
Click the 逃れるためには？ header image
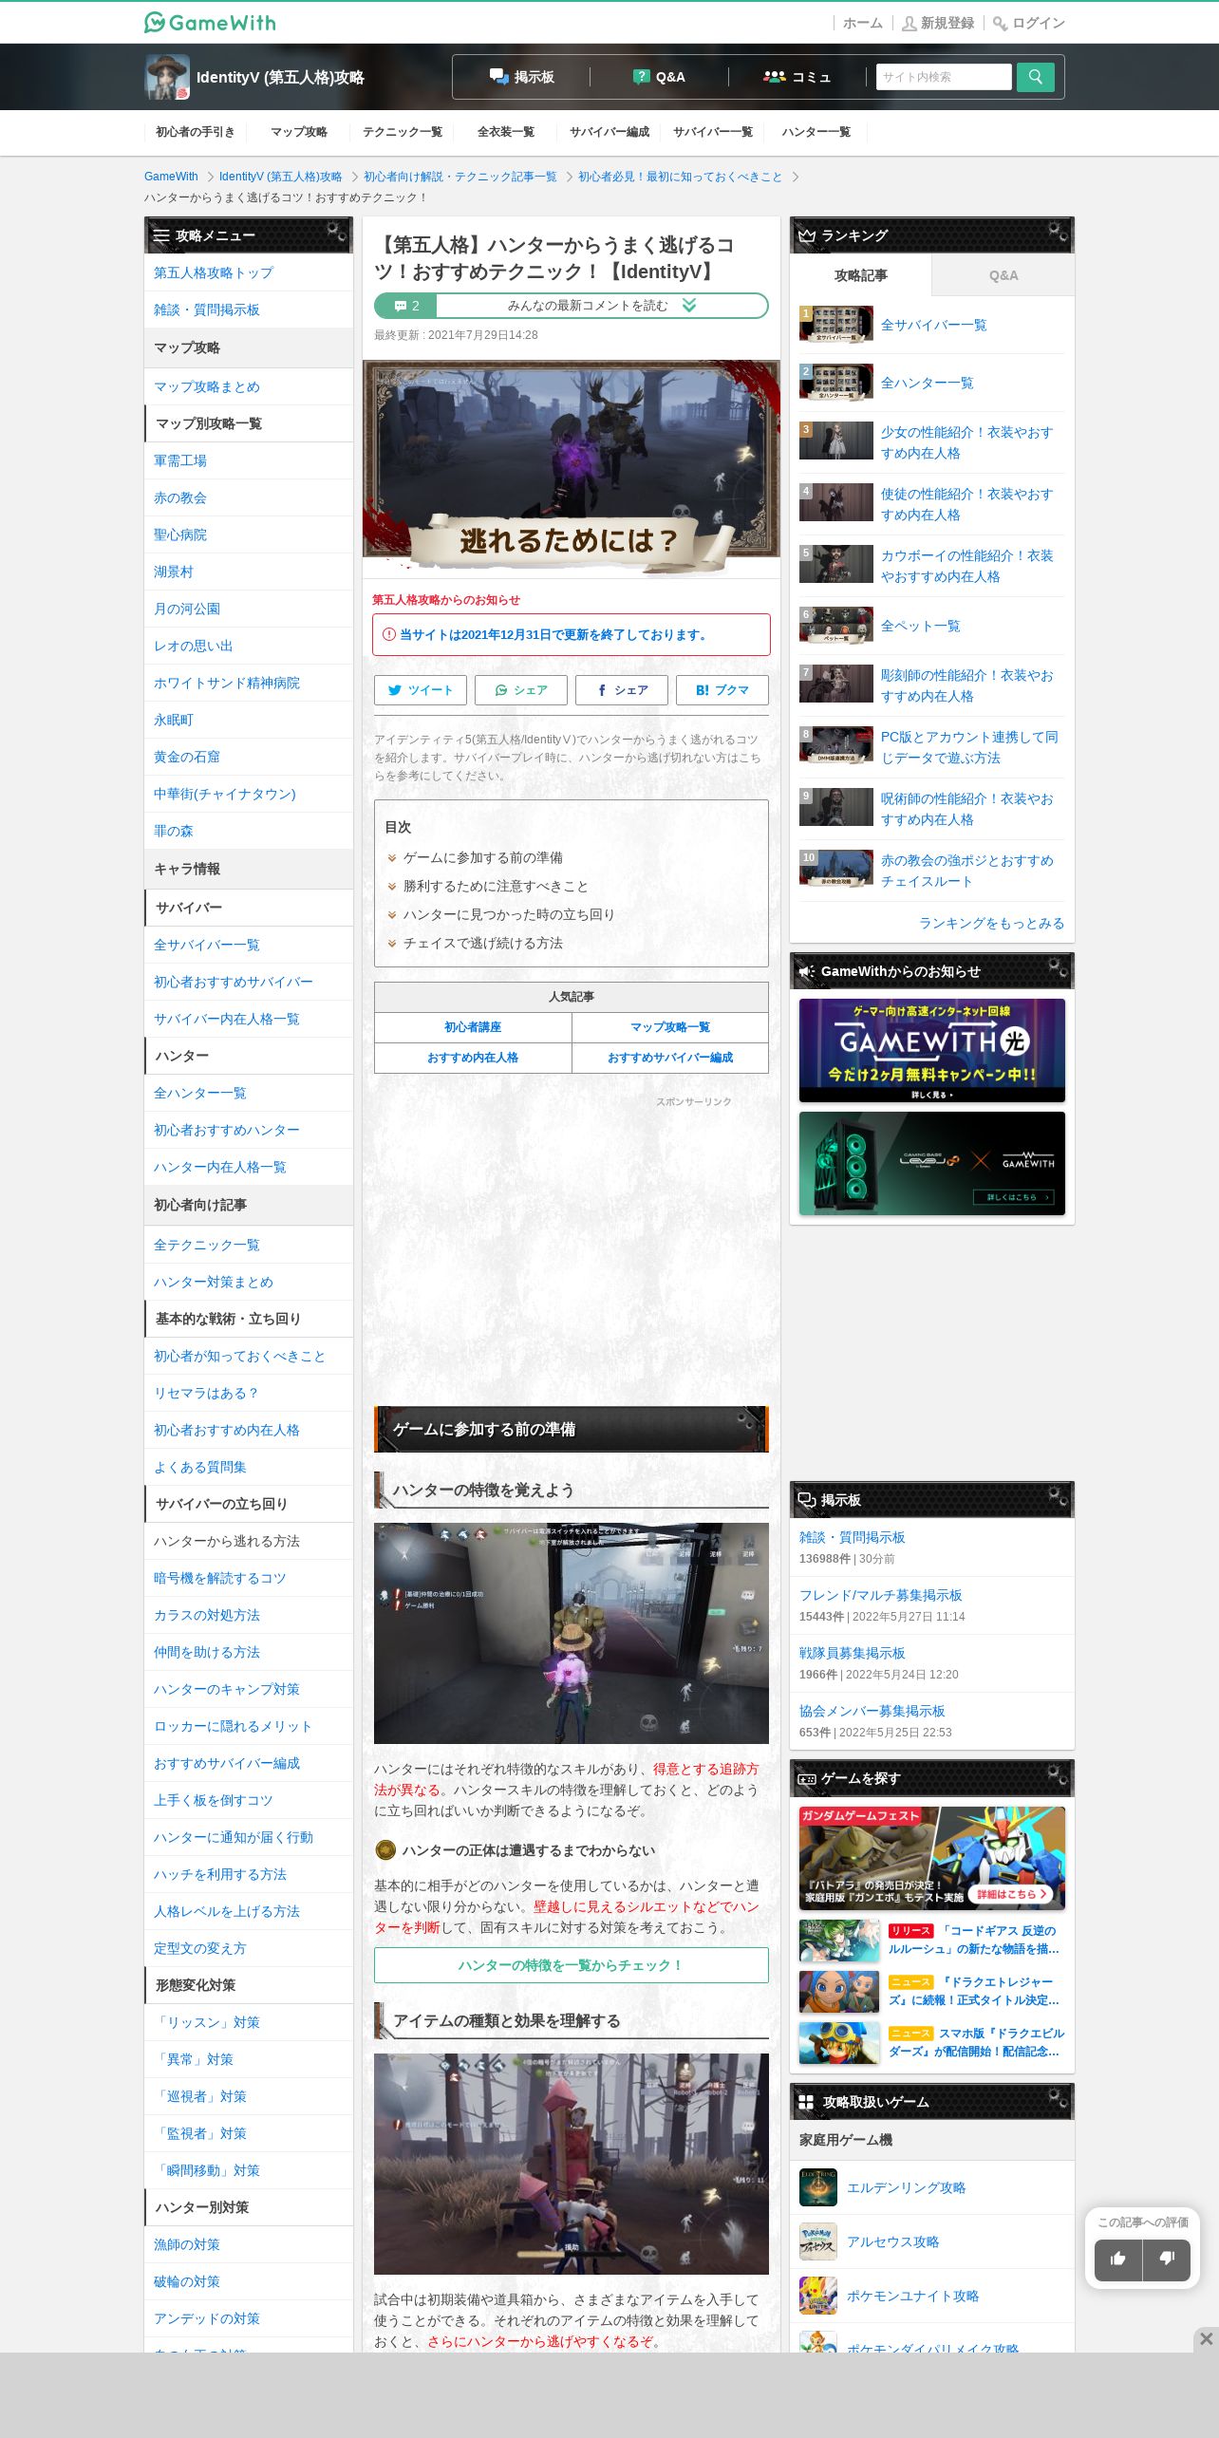[572, 467]
